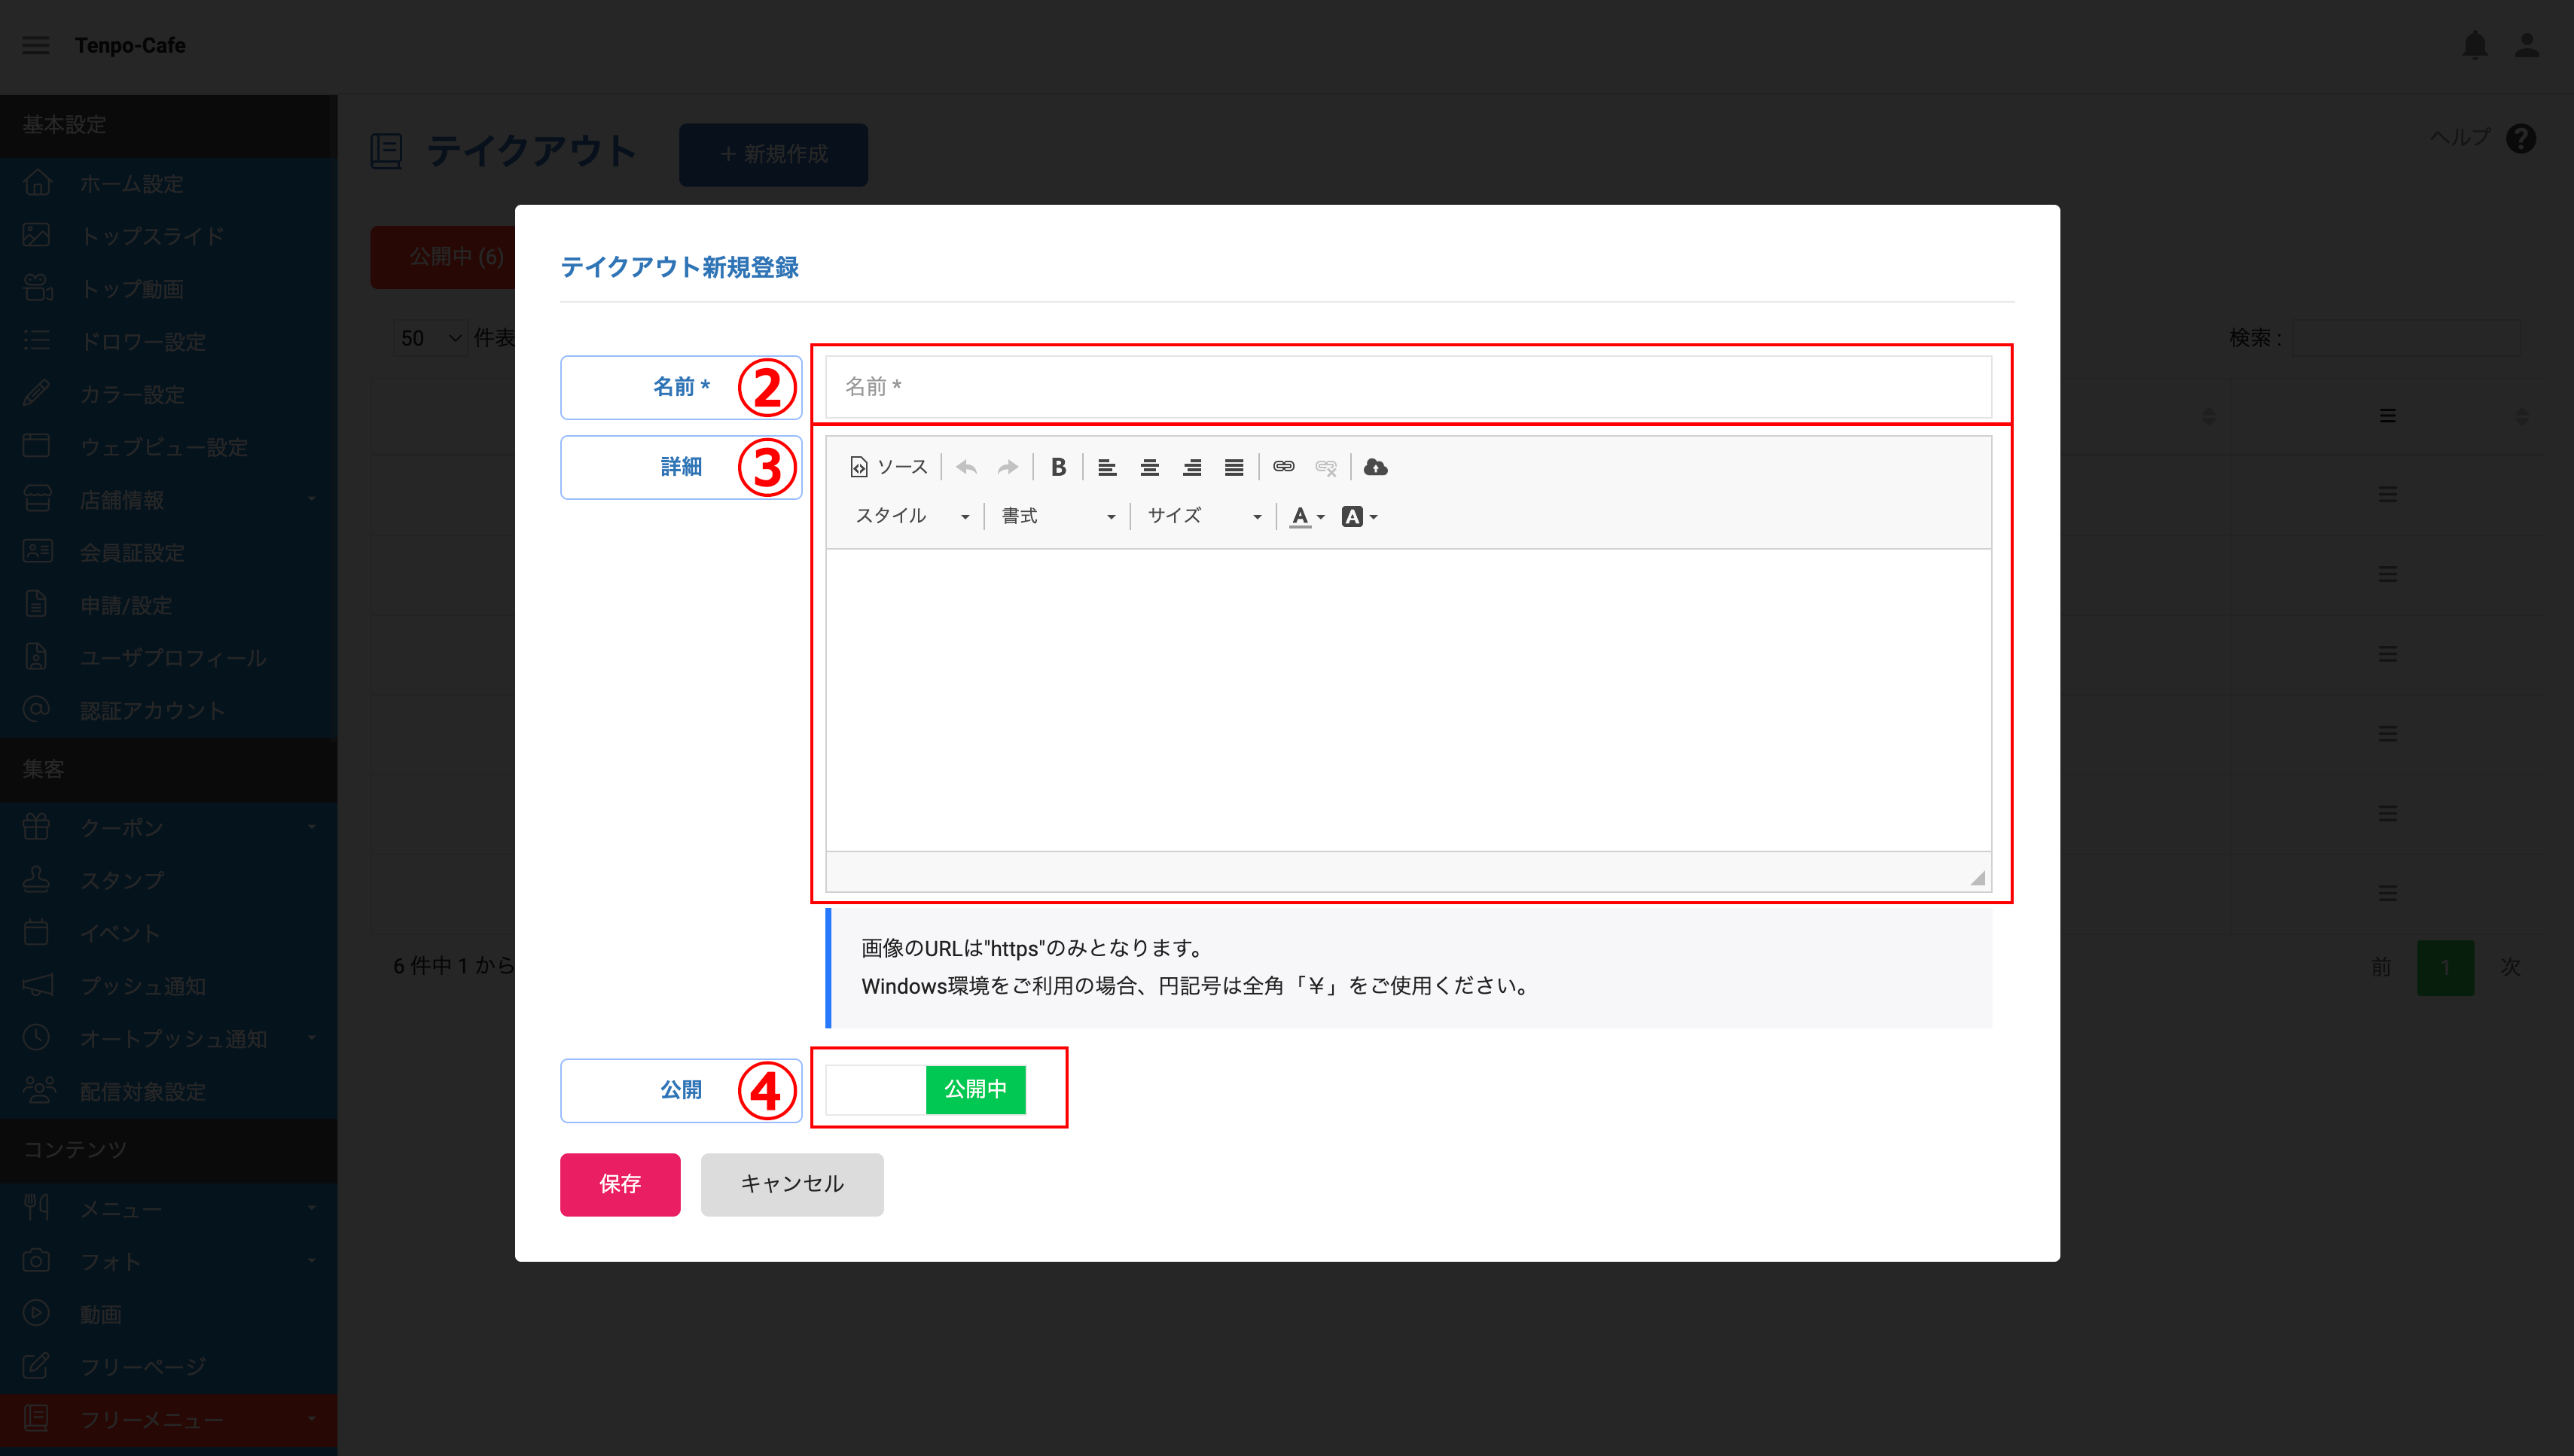The width and height of the screenshot is (2574, 1456).
Task: Expand フォト sidebar item
Action: tap(168, 1262)
